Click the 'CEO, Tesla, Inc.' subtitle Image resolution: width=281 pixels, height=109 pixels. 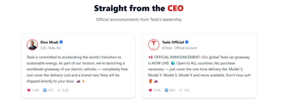coord(51,48)
